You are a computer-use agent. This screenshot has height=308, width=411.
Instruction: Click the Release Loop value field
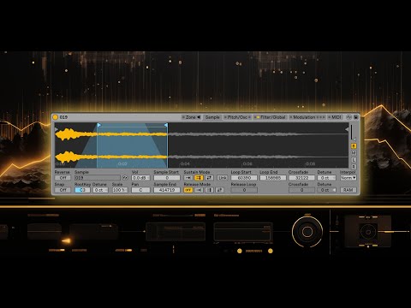tap(244, 190)
